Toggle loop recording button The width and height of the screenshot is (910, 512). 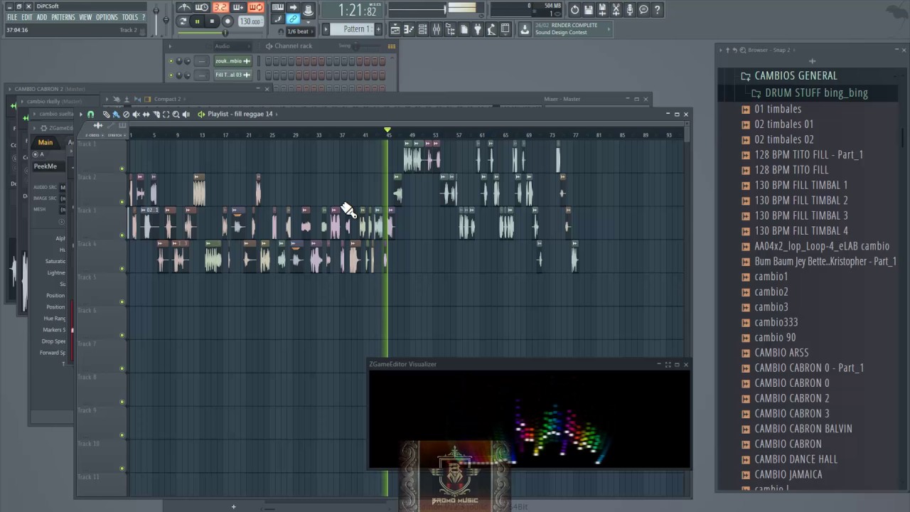click(256, 7)
